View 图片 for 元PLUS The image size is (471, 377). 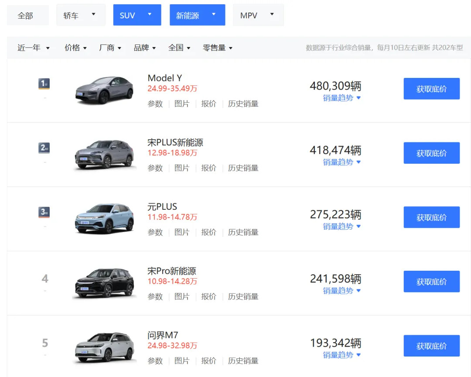point(182,232)
